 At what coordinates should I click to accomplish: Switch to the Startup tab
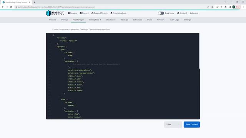65,20
